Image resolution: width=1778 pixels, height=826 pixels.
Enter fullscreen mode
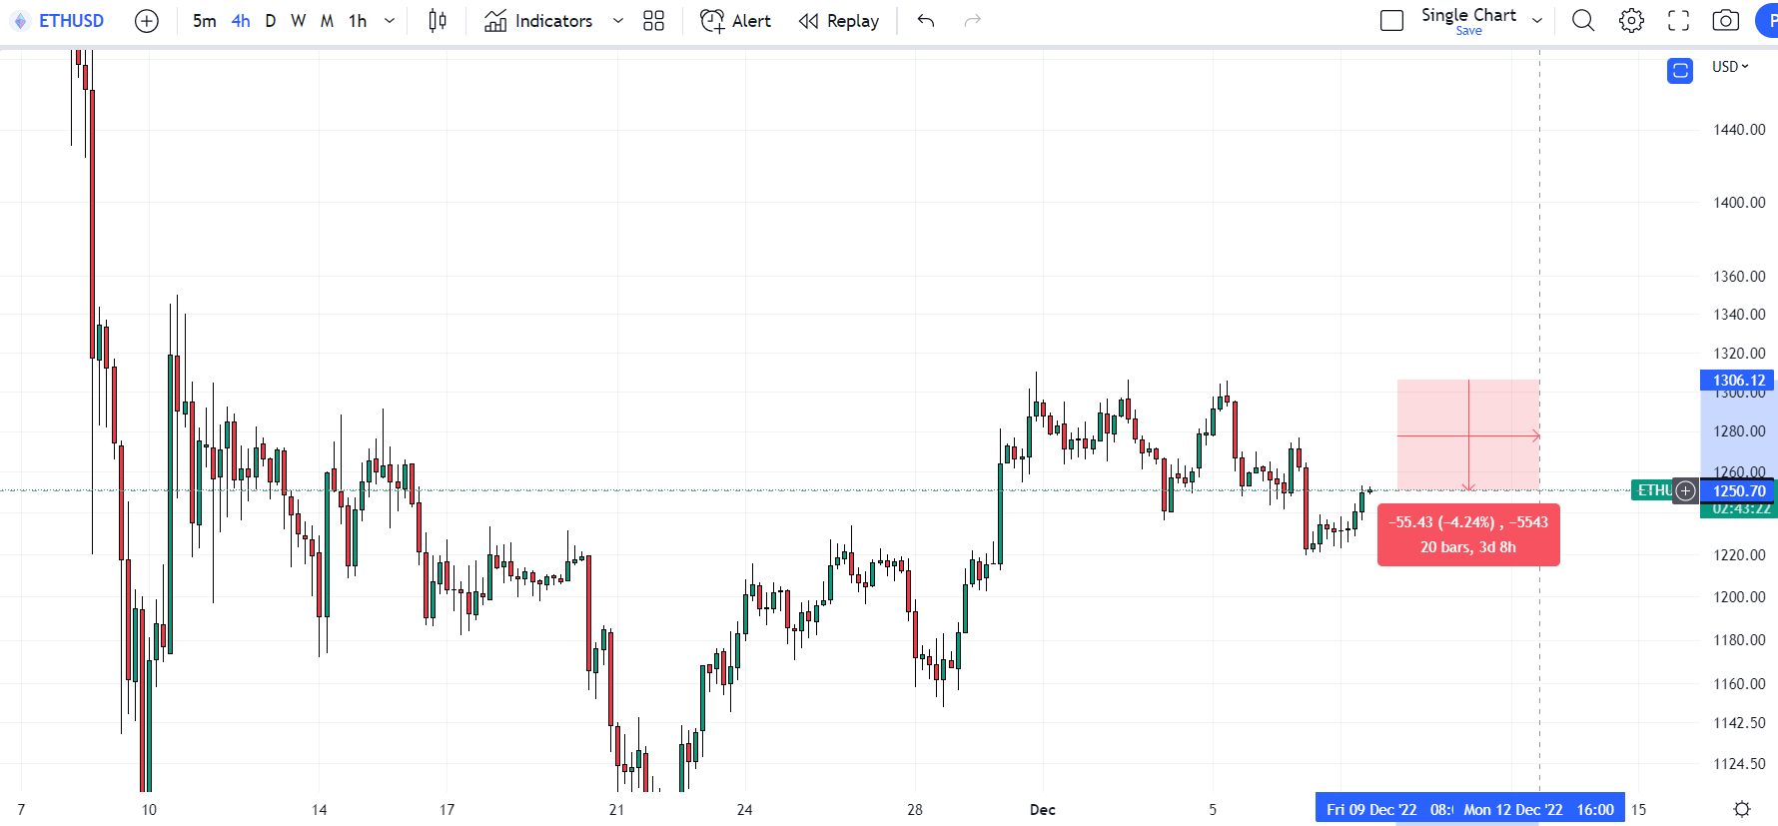point(1679,21)
